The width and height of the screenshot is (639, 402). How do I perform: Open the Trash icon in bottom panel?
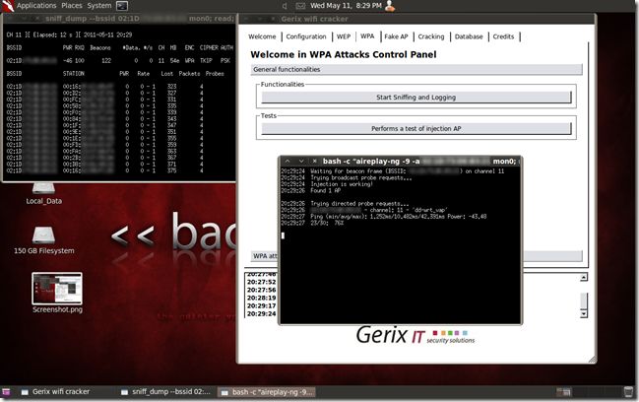click(x=628, y=392)
